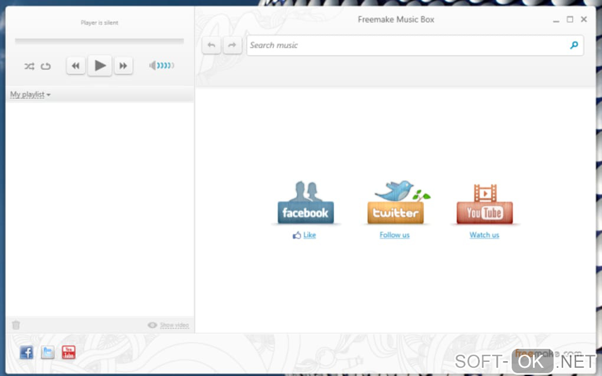This screenshot has width=602, height=376.
Task: Click the Show video text link
Action: 174,325
